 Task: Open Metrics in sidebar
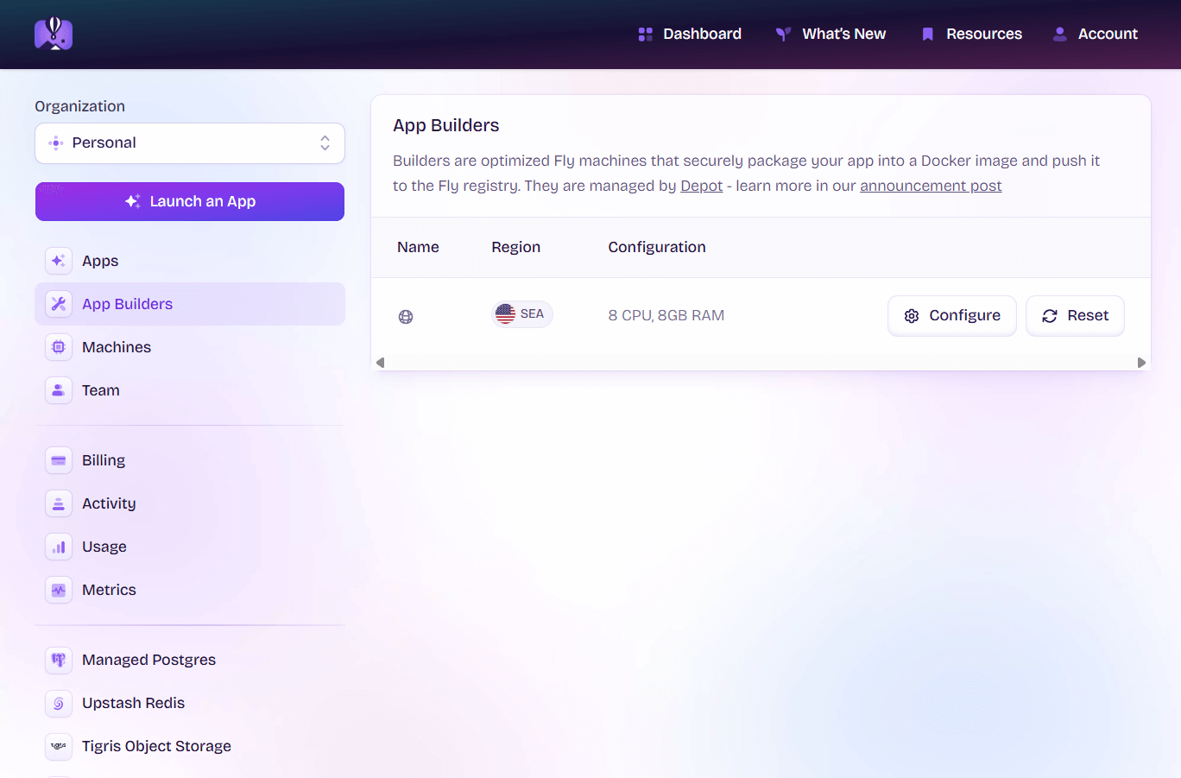pyautogui.click(x=190, y=590)
